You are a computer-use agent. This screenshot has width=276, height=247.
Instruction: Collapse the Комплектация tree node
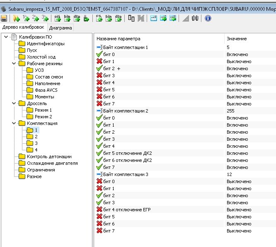pos(13,123)
